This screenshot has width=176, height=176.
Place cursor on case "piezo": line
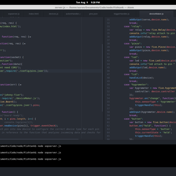[x=133, y=43]
